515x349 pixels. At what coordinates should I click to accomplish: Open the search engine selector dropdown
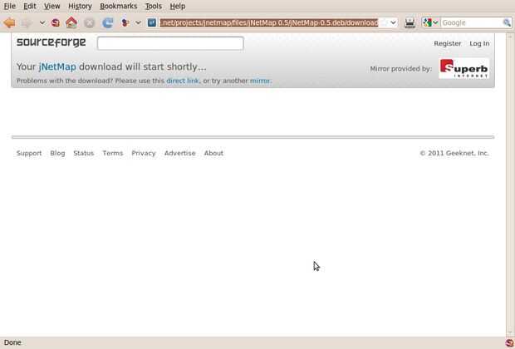pyautogui.click(x=431, y=22)
